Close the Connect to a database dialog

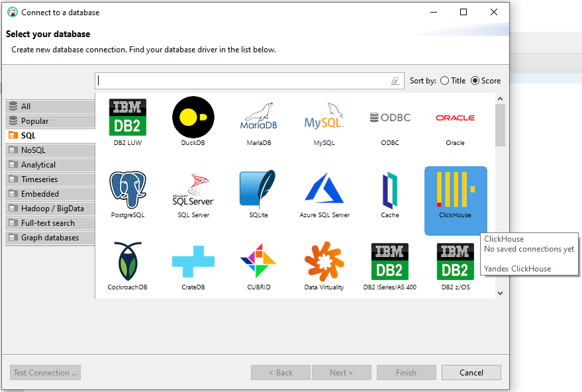[494, 12]
